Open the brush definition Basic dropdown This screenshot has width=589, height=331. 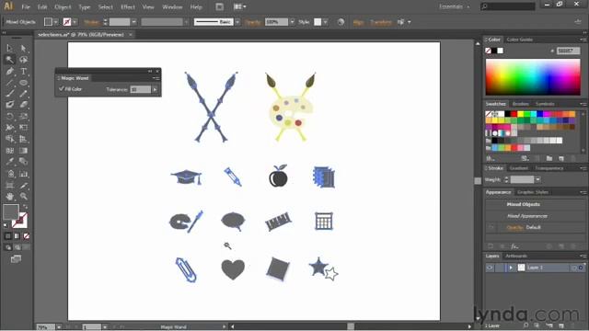(x=237, y=22)
